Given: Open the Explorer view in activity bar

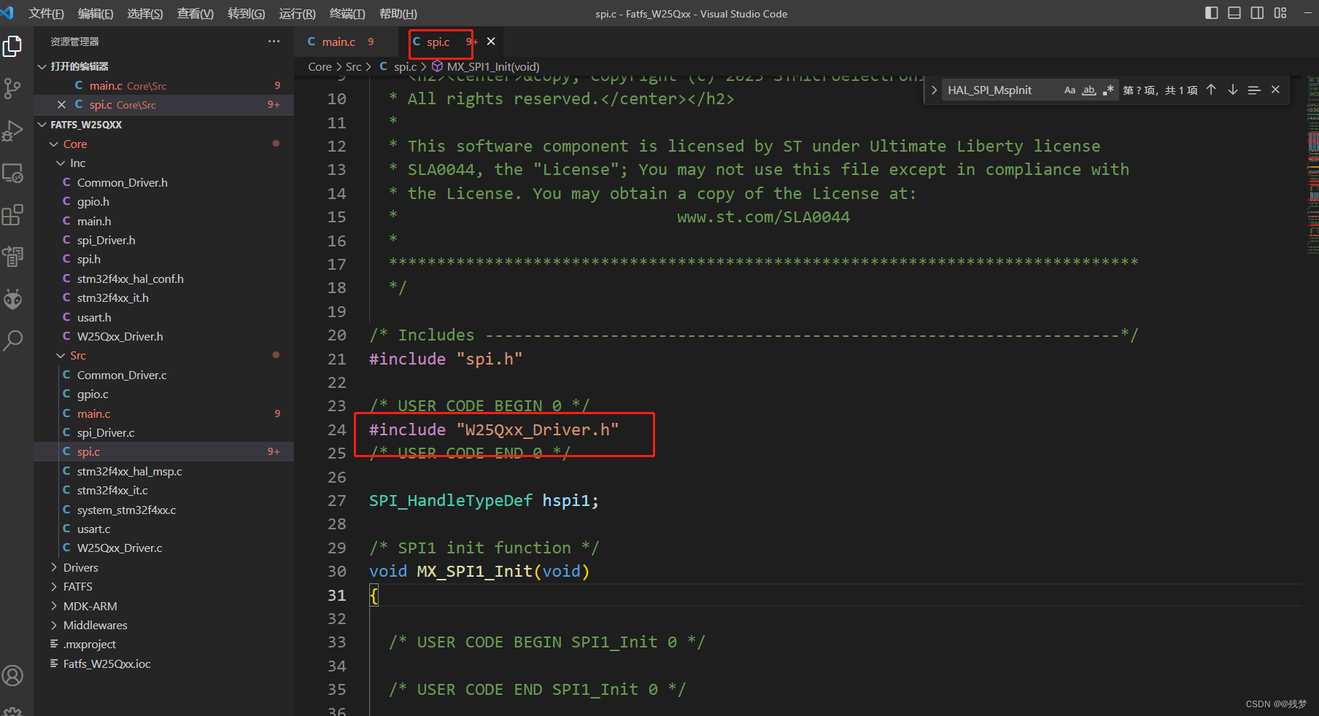Looking at the screenshot, I should coord(12,46).
